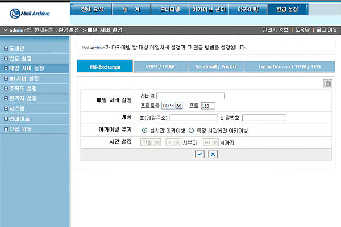This screenshot has width=341, height=227.
Task: Cancel settings with the X button
Action: click(x=213, y=154)
